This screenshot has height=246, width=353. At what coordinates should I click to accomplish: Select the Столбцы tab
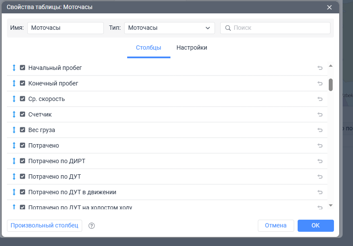148,48
